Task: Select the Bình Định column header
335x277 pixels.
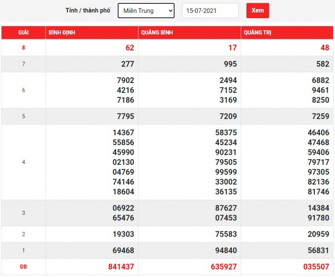Action: [62, 33]
